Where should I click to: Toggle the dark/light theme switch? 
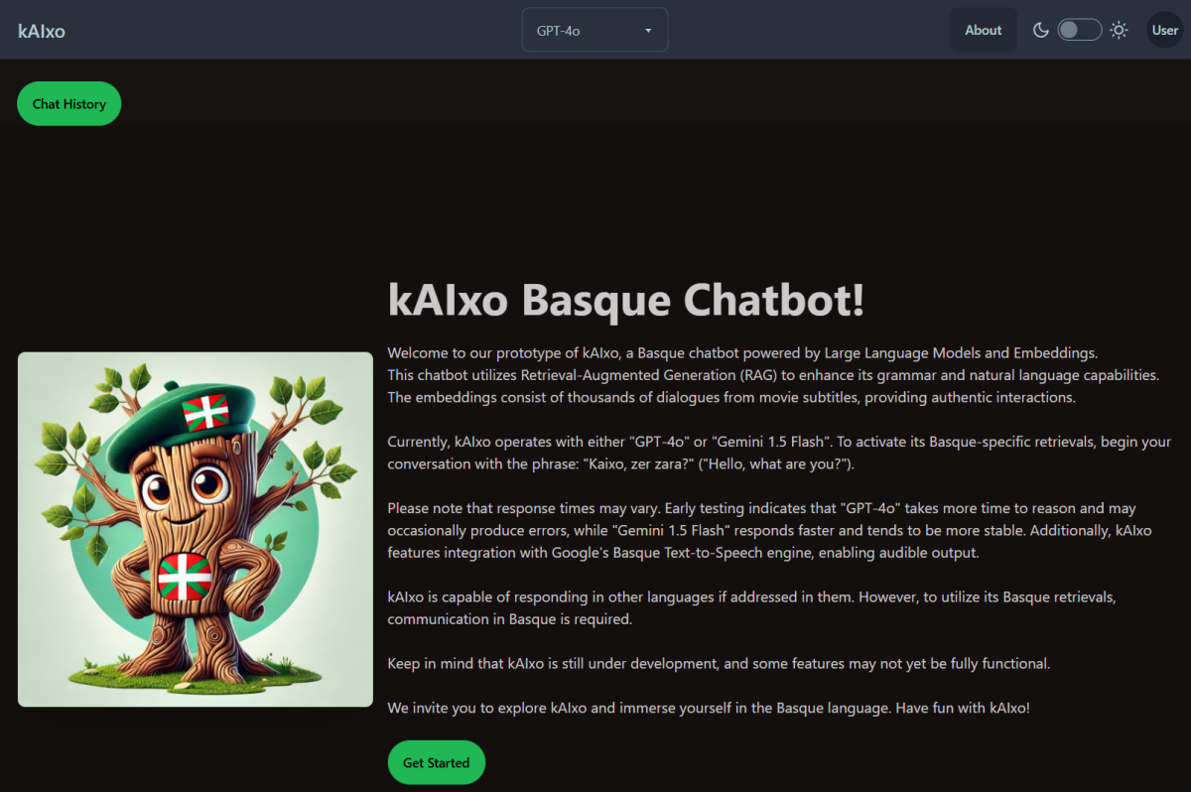pyautogui.click(x=1079, y=30)
